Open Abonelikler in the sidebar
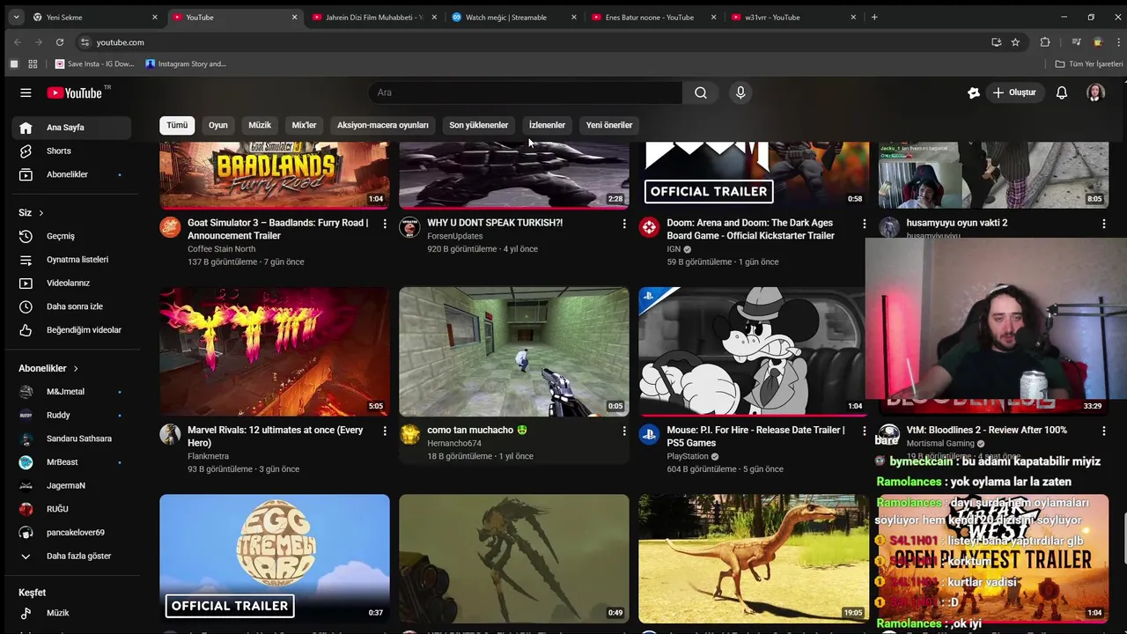This screenshot has height=634, width=1127. [71, 174]
